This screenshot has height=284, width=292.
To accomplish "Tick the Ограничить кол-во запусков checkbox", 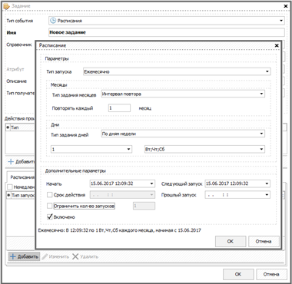I will (50, 206).
